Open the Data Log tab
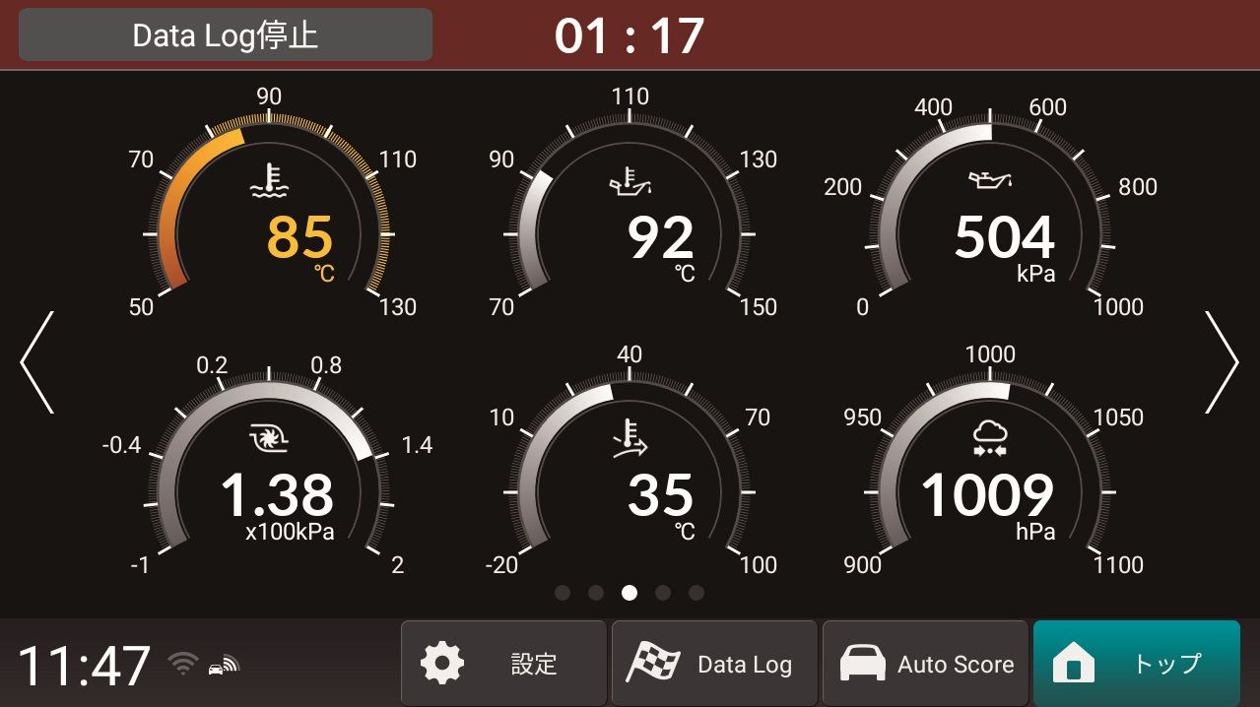 pos(714,664)
